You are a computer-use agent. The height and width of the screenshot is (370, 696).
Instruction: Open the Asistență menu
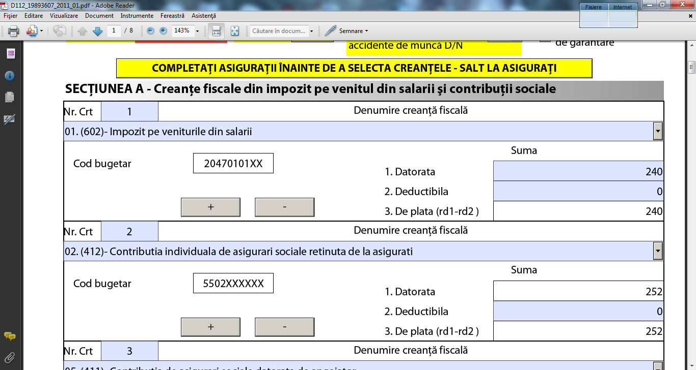click(x=204, y=16)
